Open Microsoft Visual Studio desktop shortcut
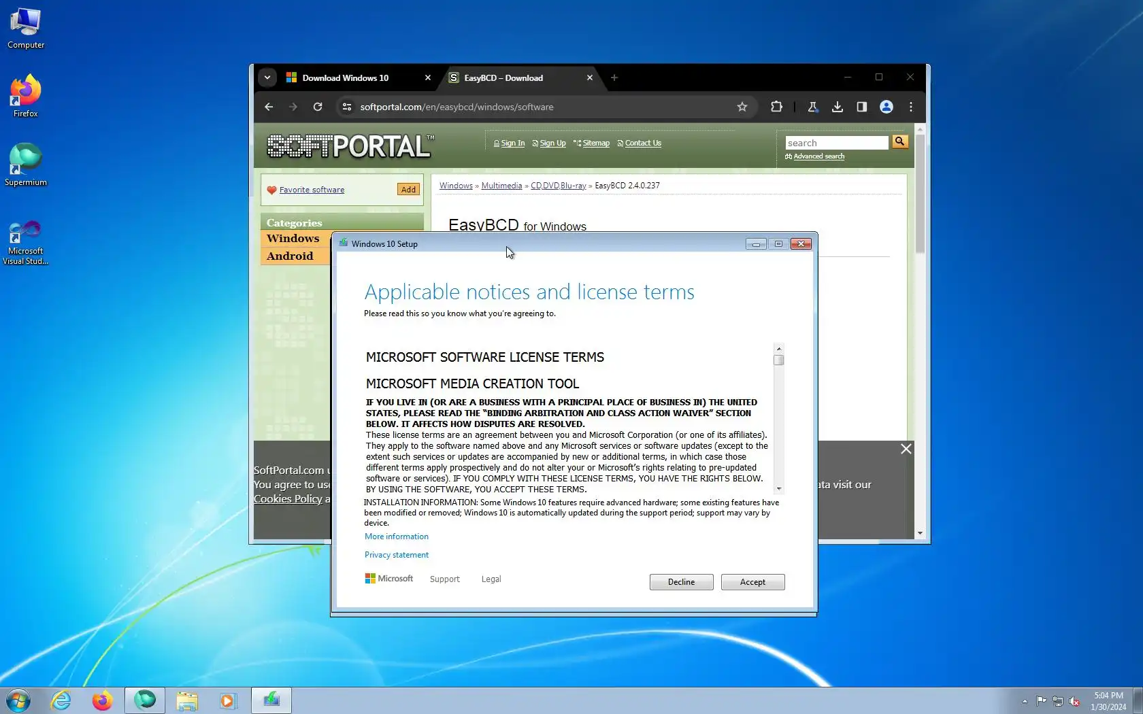 (26, 242)
